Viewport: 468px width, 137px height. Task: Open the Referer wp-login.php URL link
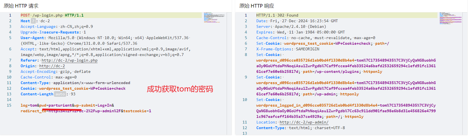click(69, 60)
